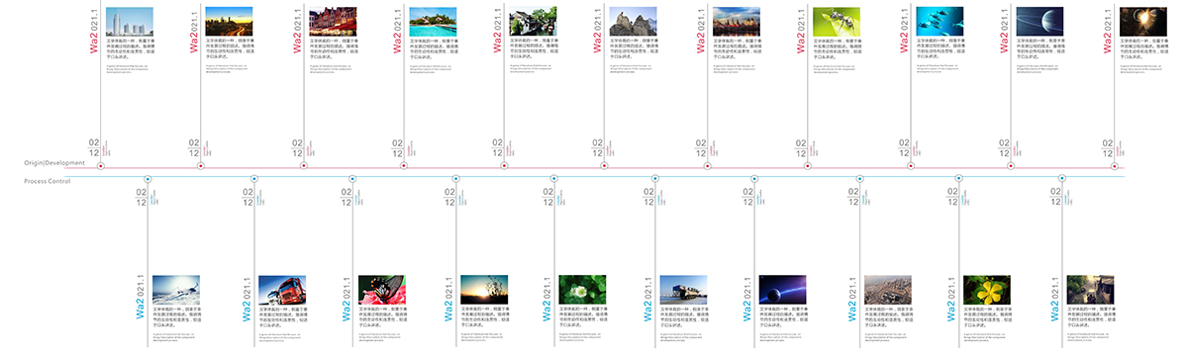The image size is (1188, 358).
Task: Select the dolphins underwater photo
Action: pos(939,22)
